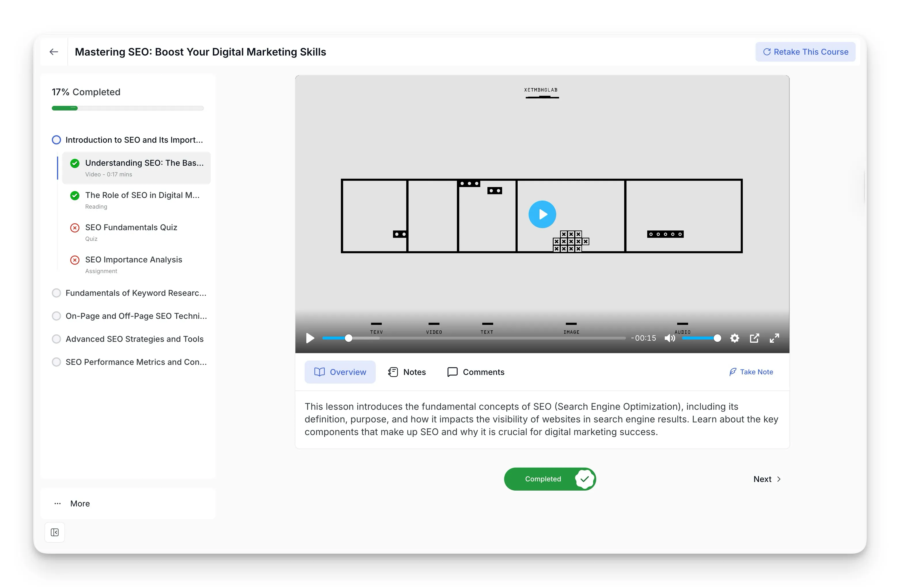This screenshot has height=587, width=900.
Task: Open the video settings gear
Action: 734,338
